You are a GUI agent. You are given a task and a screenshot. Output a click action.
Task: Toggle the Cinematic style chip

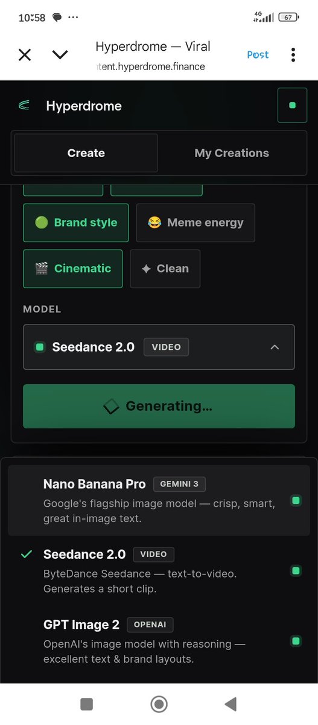(73, 268)
